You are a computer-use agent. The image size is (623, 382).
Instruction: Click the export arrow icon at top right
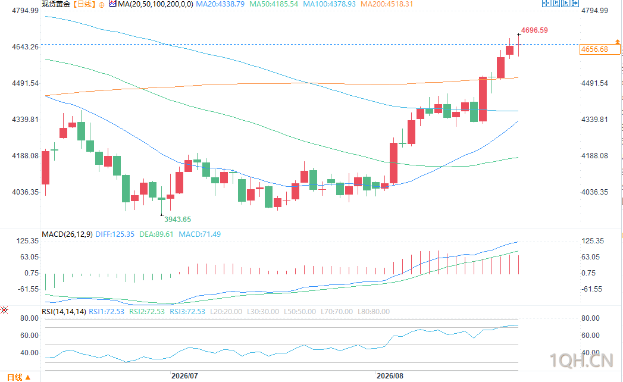[x=575, y=3]
